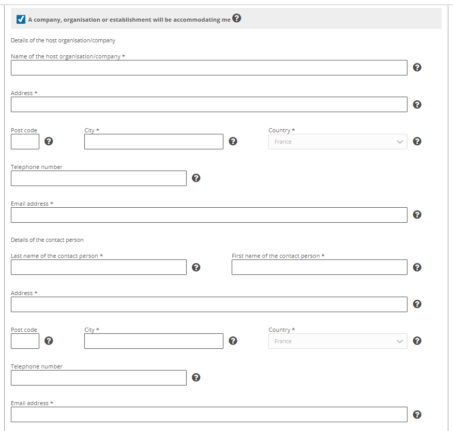
Task: Open help for contact person last name
Action: coord(196,267)
